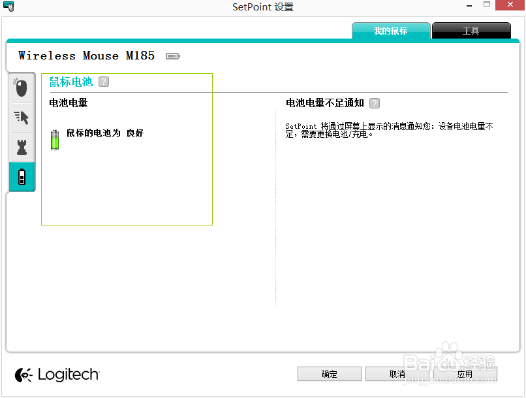526x398 pixels.
Task: Click the 鼠标电池 heading
Action: [x=71, y=82]
